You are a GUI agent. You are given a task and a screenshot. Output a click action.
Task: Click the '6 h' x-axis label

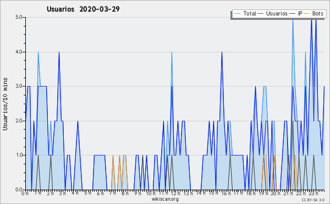coord(100,193)
